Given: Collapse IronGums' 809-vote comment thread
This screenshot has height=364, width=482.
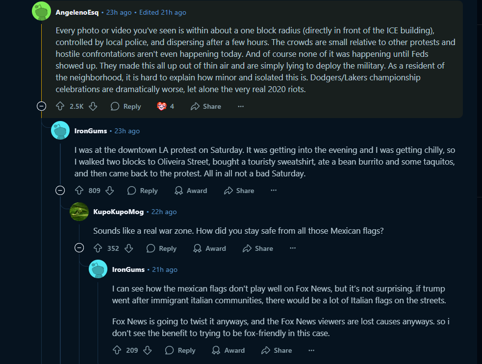Looking at the screenshot, I should pyautogui.click(x=60, y=191).
